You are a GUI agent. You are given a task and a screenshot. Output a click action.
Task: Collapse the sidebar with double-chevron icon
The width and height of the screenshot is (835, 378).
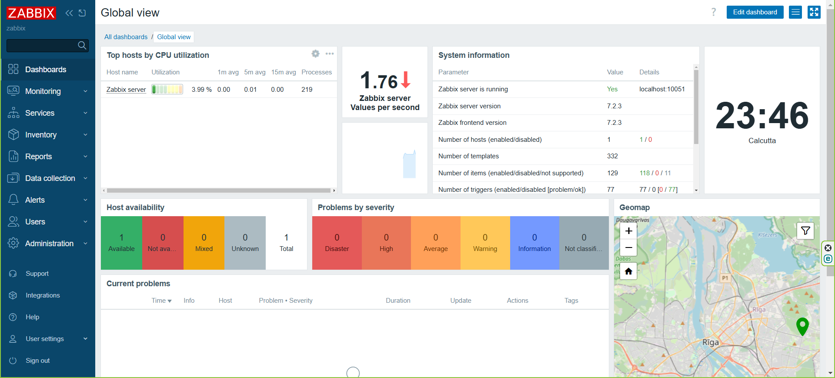click(x=69, y=13)
